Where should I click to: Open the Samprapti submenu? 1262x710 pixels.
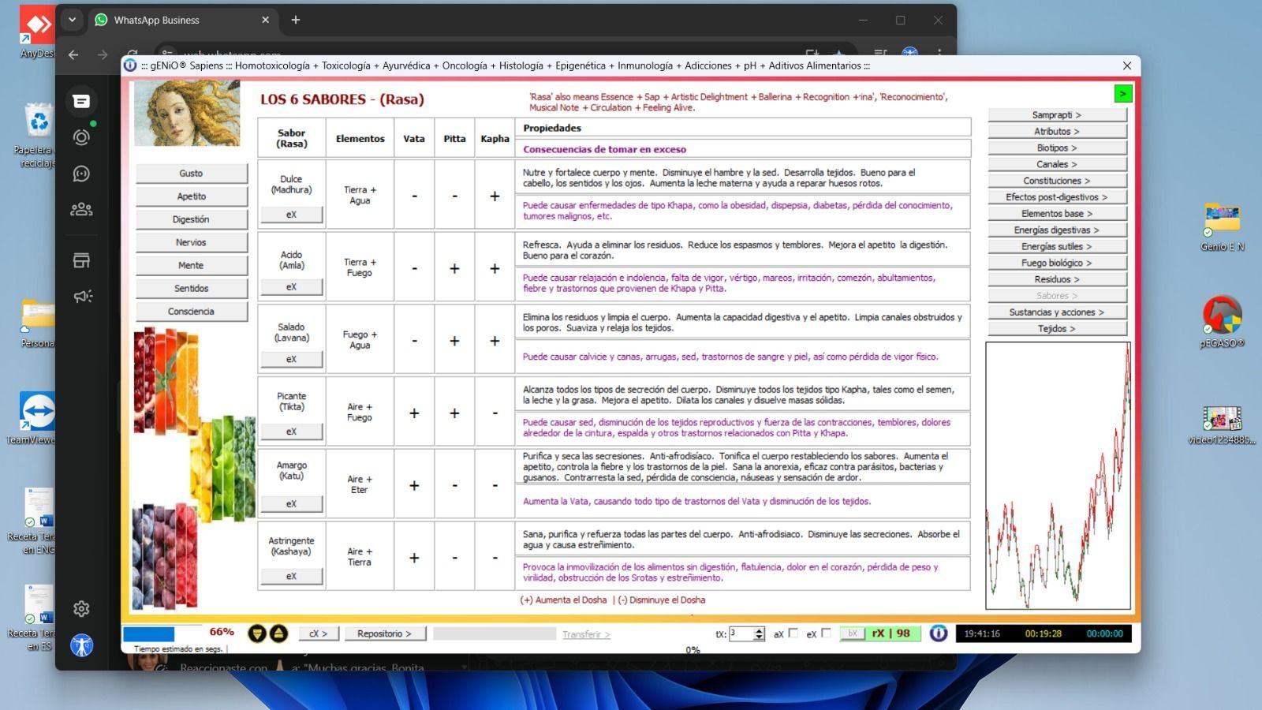point(1057,114)
